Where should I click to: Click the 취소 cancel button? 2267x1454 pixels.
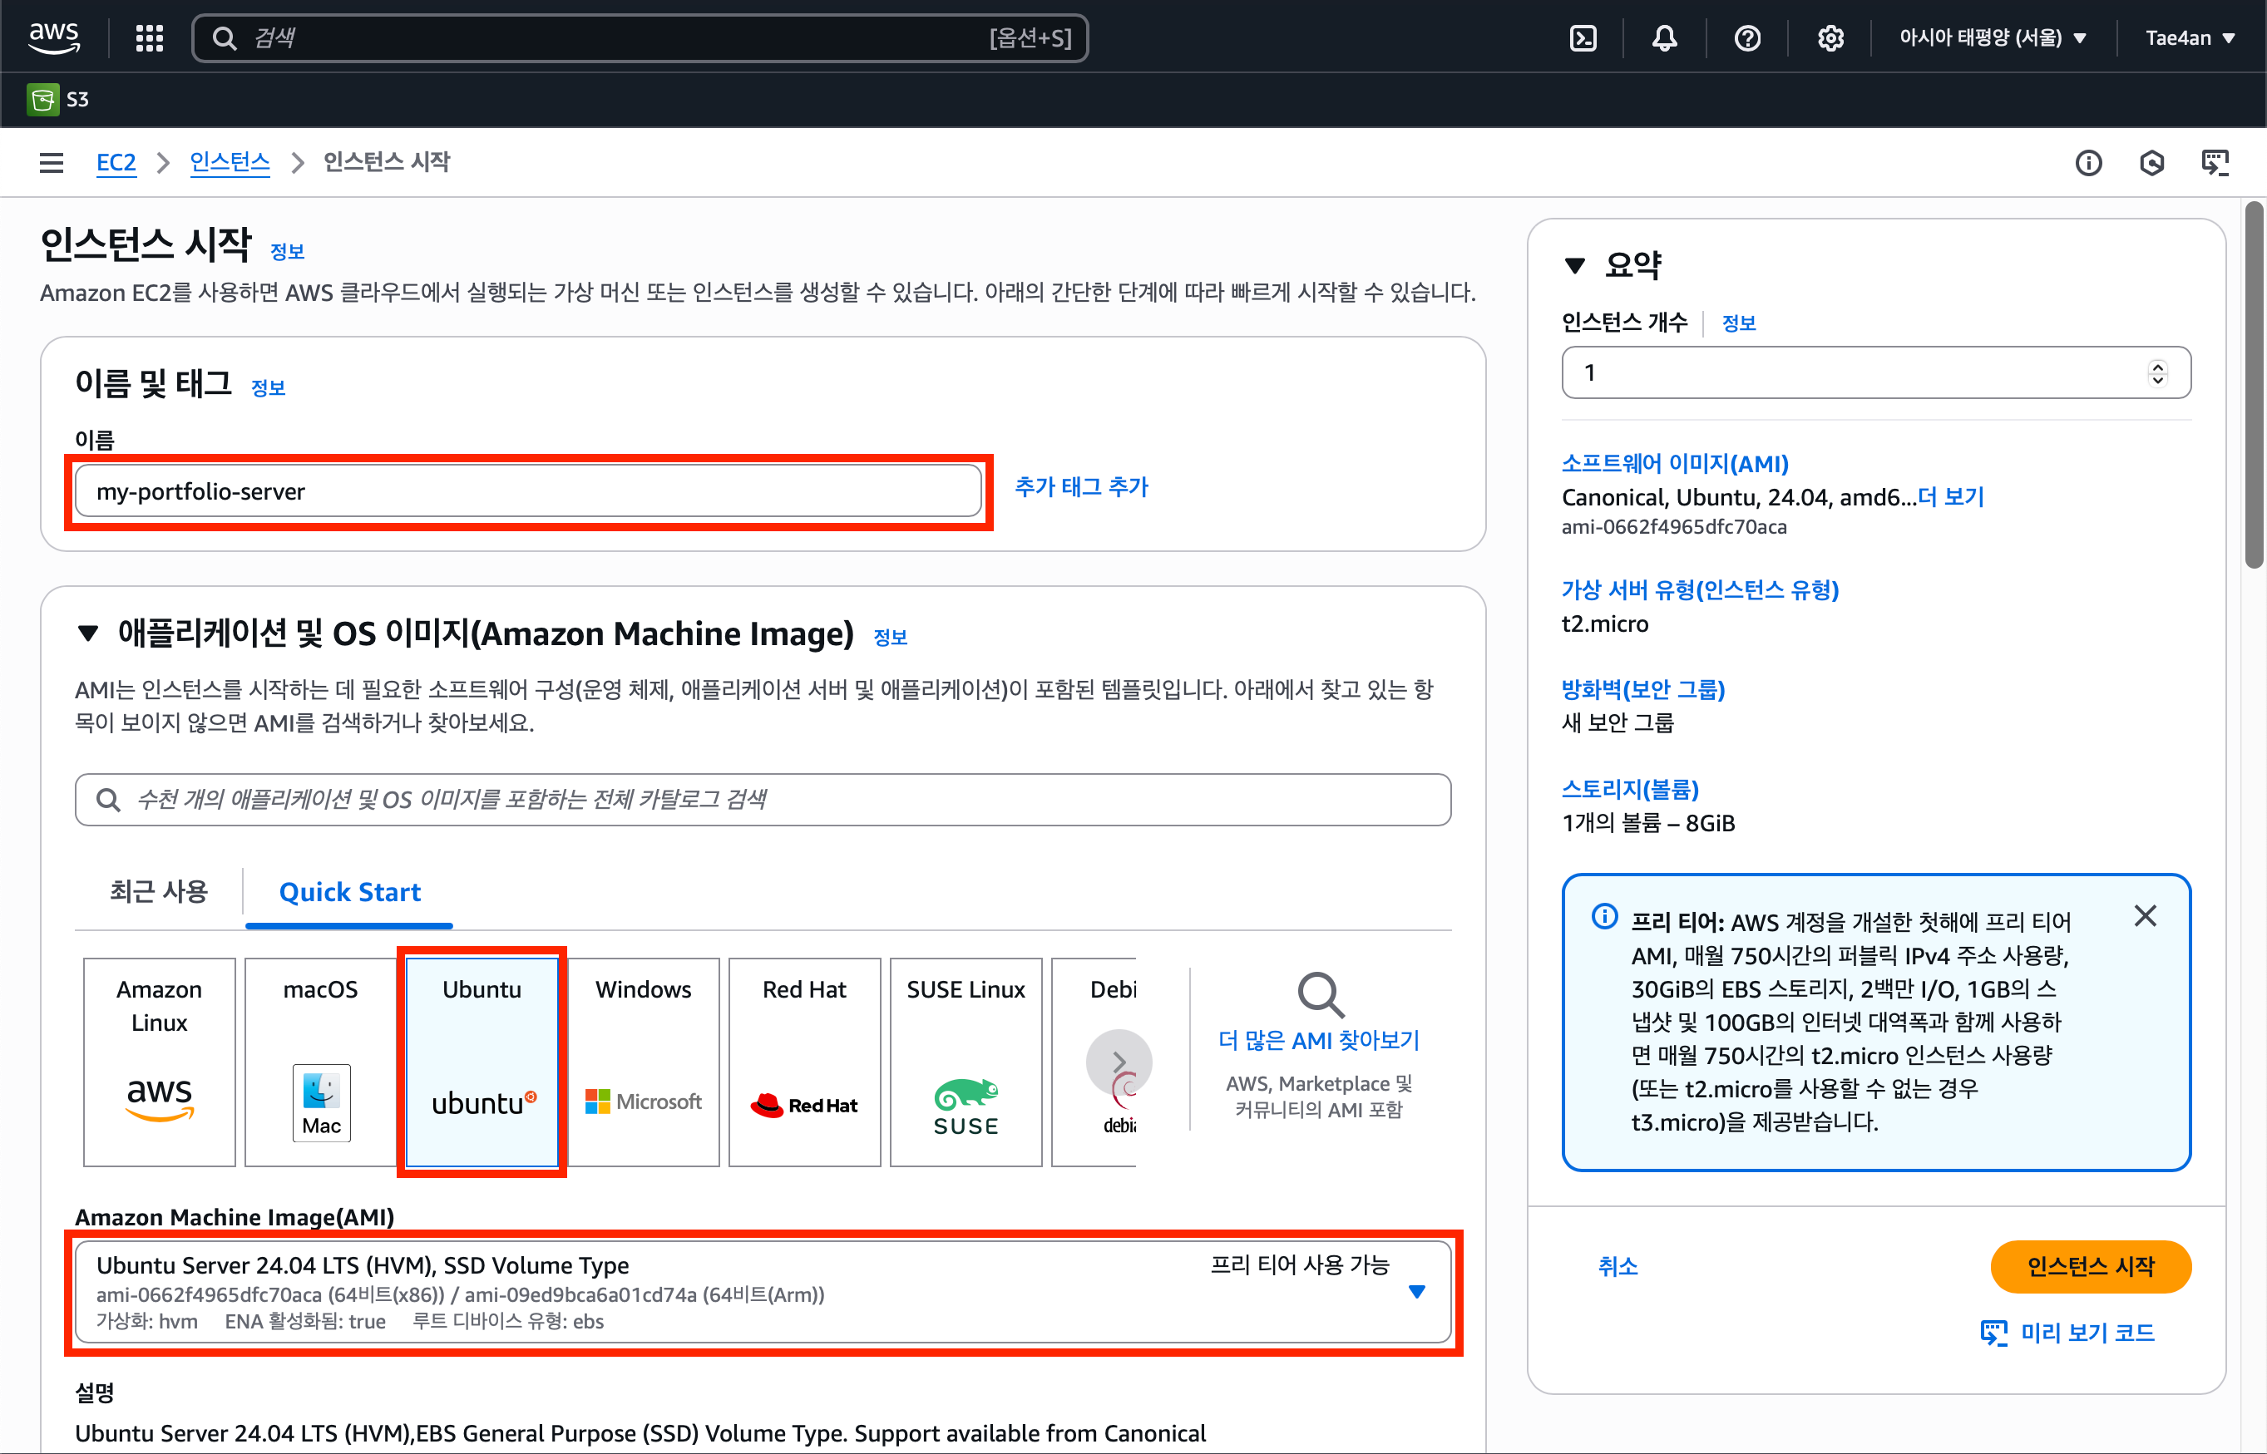(1618, 1266)
